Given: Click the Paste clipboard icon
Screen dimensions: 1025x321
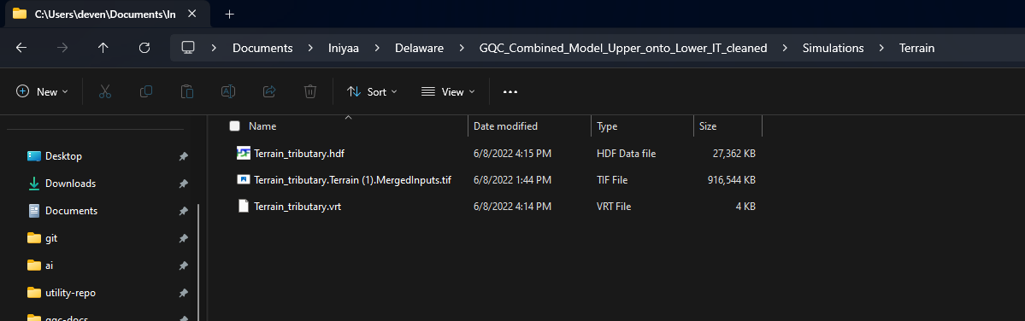Looking at the screenshot, I should (x=187, y=92).
